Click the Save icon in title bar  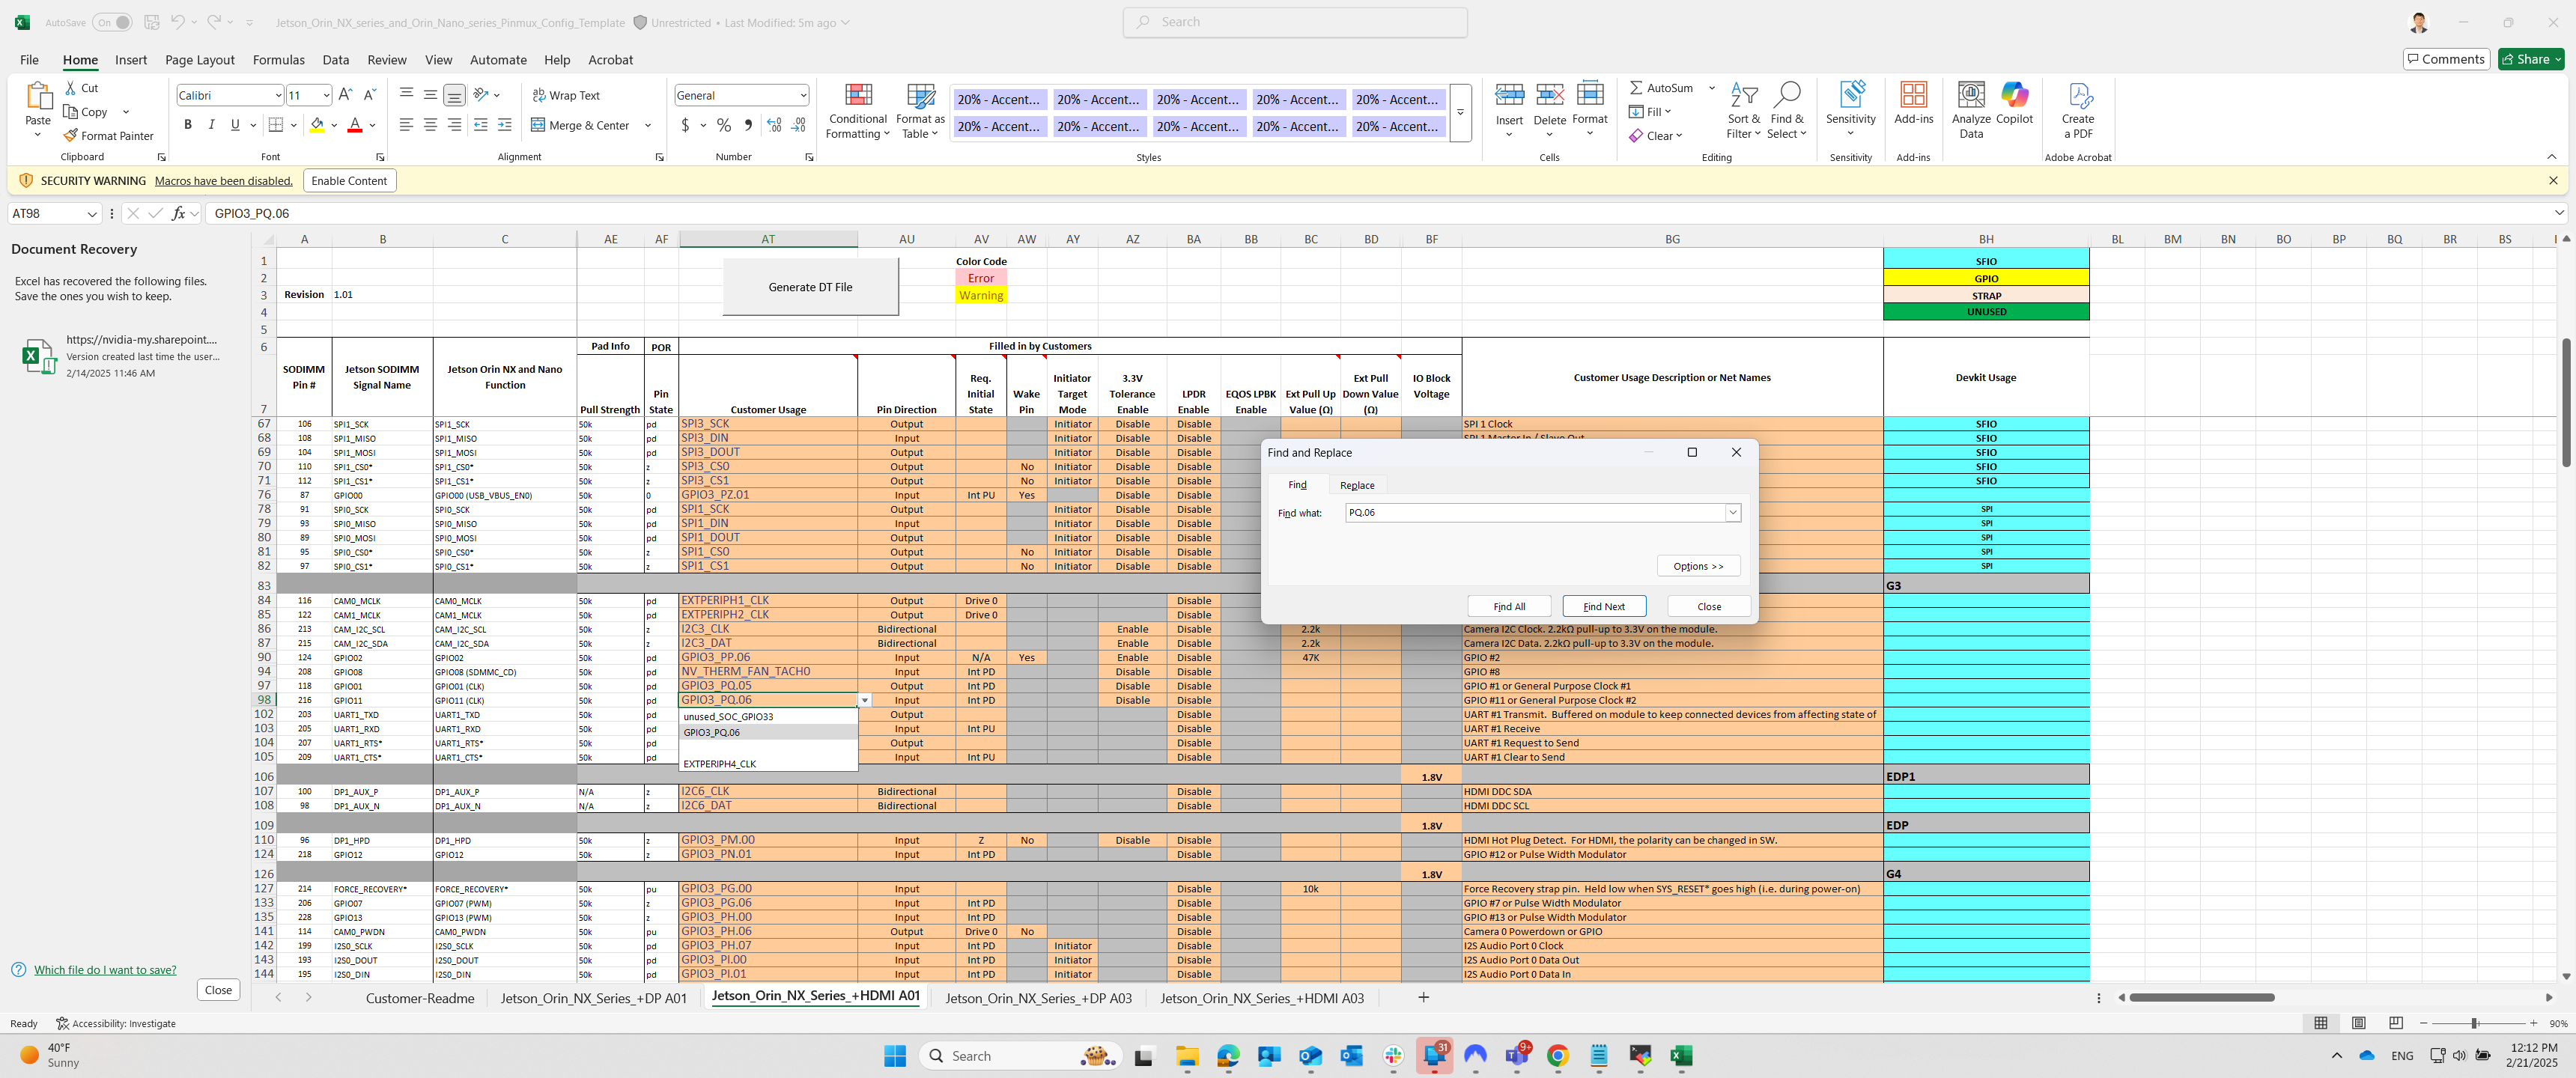(152, 22)
